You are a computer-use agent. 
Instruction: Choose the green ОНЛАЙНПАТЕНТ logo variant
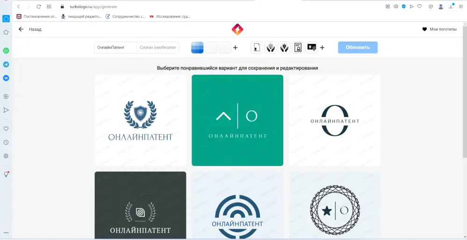(x=237, y=120)
